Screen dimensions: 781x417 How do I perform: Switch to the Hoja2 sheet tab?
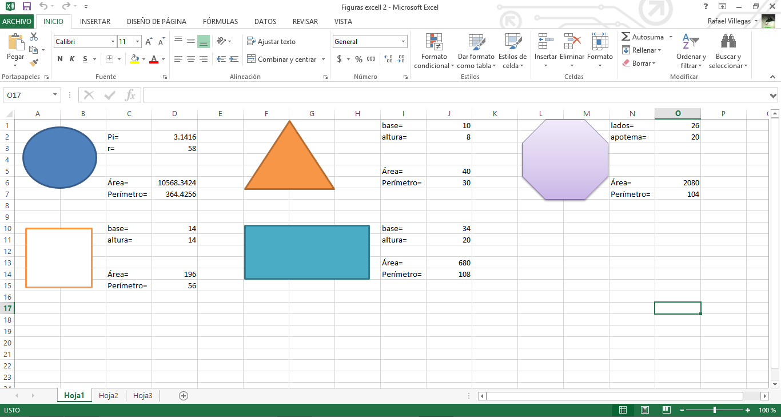[x=108, y=395]
